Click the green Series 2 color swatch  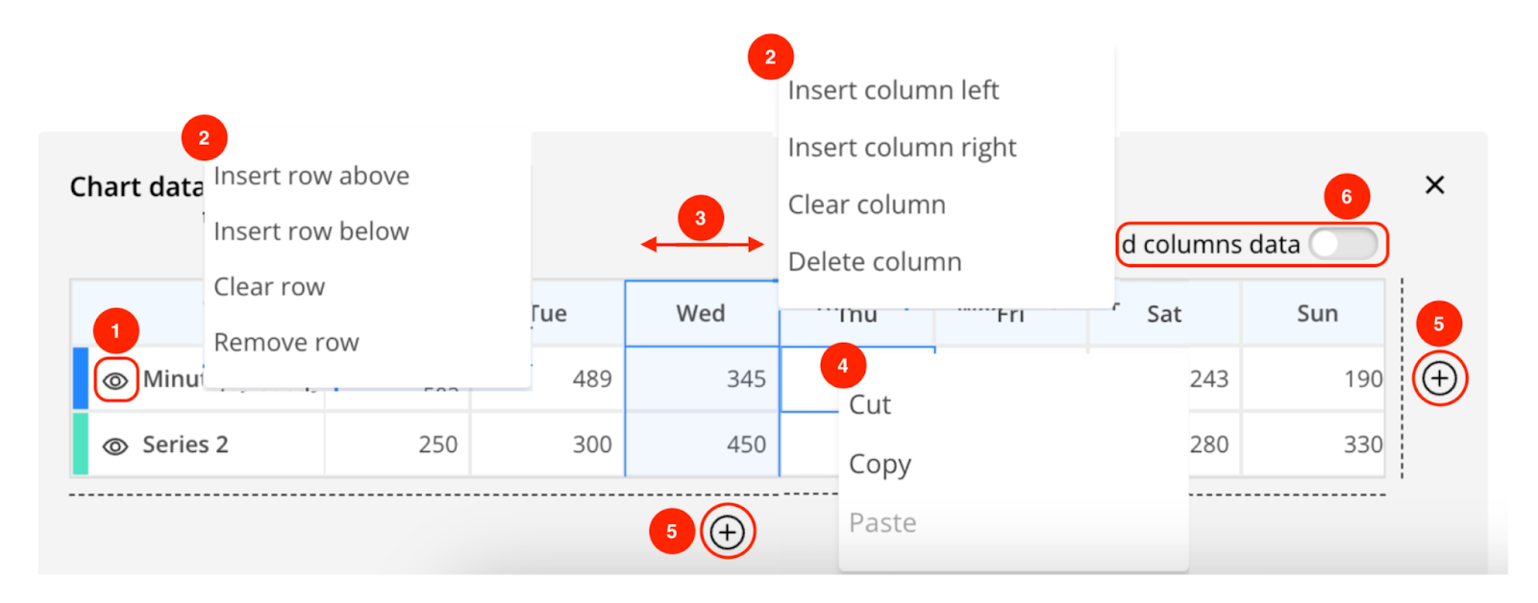(81, 444)
